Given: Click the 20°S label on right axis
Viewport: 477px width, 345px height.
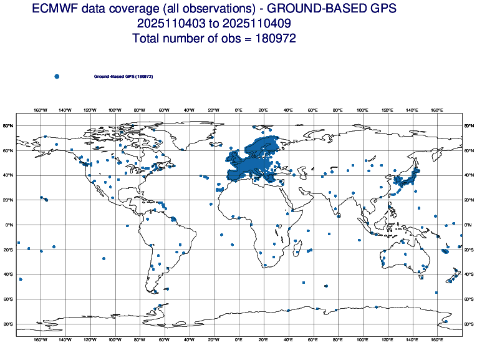Looking at the screenshot, I should (470, 250).
